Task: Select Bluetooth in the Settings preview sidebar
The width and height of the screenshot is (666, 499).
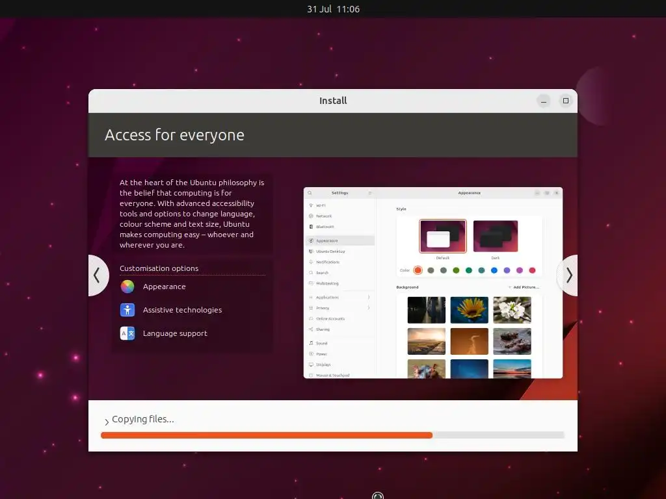Action: [340, 227]
